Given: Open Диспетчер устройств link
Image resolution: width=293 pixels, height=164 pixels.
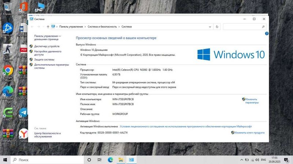Looking at the screenshot, I should pos(47,46).
